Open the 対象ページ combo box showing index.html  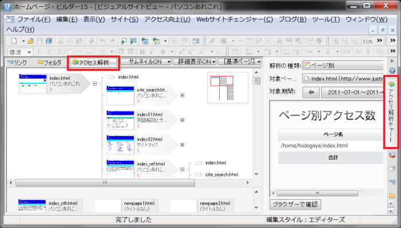pyautogui.click(x=342, y=79)
